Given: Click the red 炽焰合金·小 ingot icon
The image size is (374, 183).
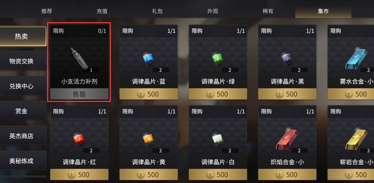Looking at the screenshot, I should 287,139.
